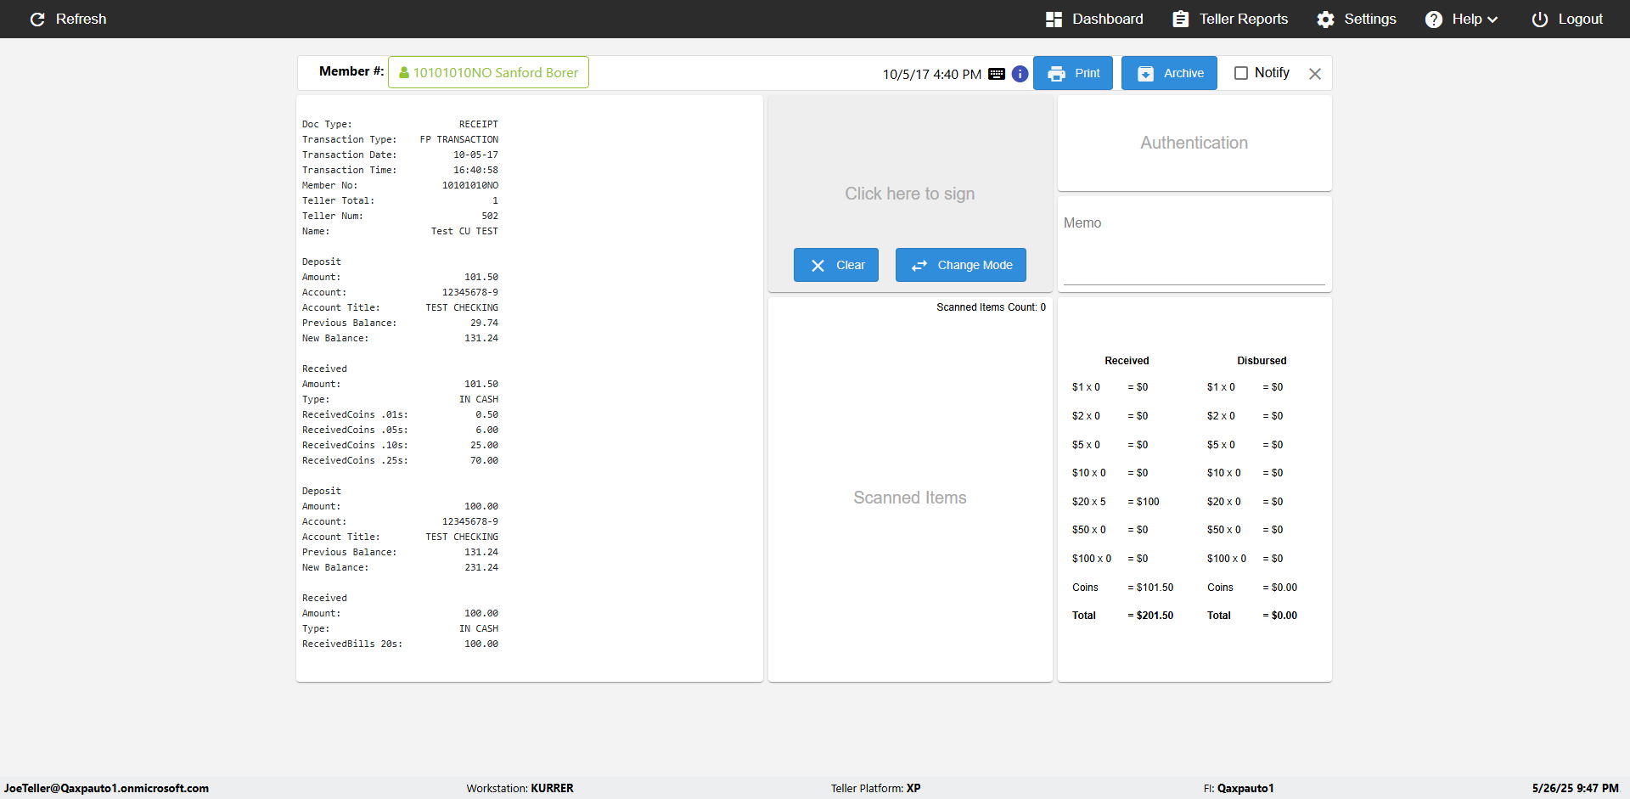
Task: Expand the Help dropdown chevron
Action: [1492, 20]
